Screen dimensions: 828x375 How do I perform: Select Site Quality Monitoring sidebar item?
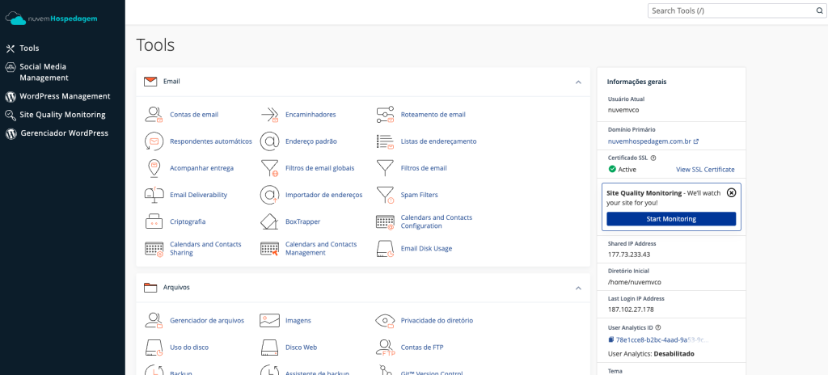click(62, 115)
